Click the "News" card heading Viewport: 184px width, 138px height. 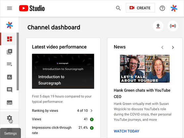pyautogui.click(x=120, y=47)
